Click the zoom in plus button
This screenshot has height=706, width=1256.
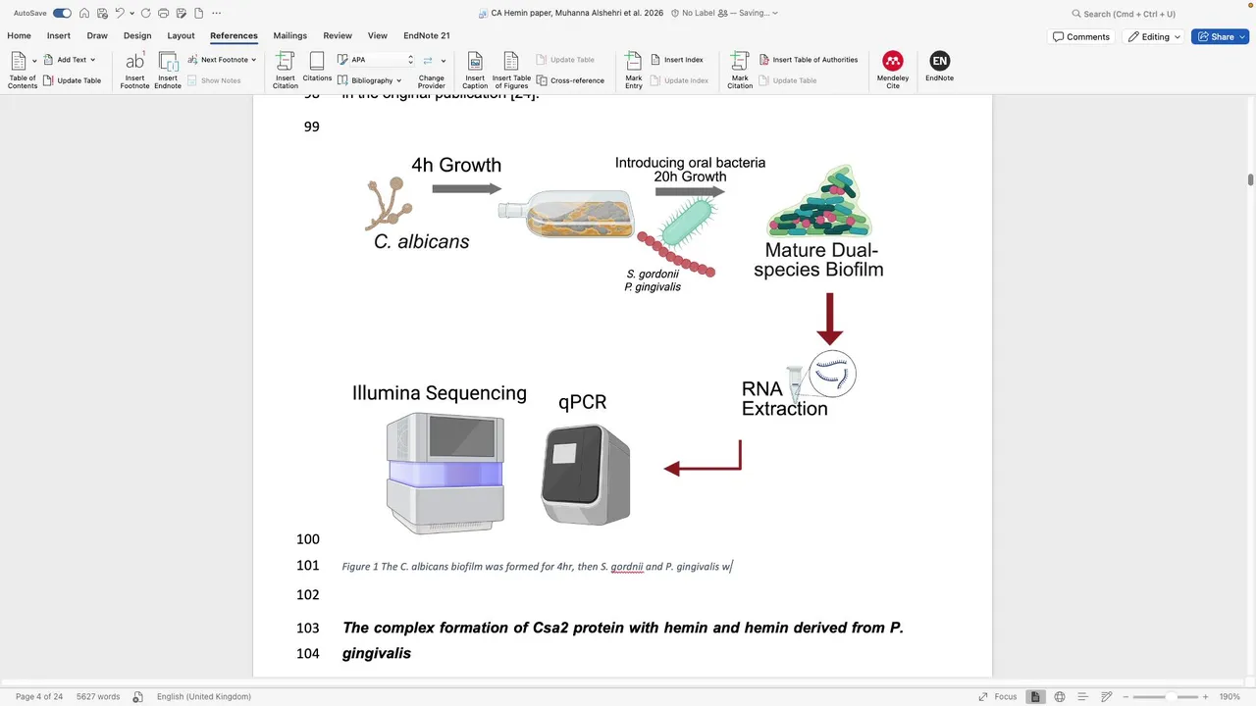1206,696
